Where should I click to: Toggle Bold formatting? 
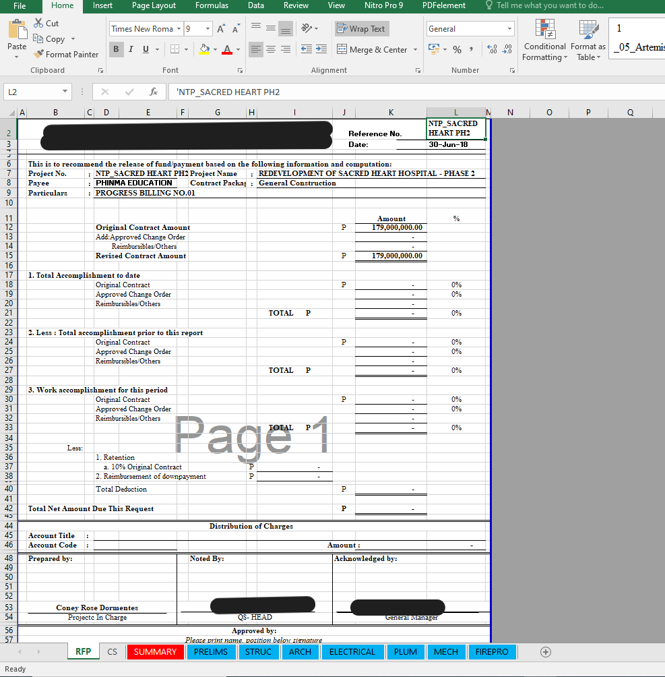coord(116,49)
